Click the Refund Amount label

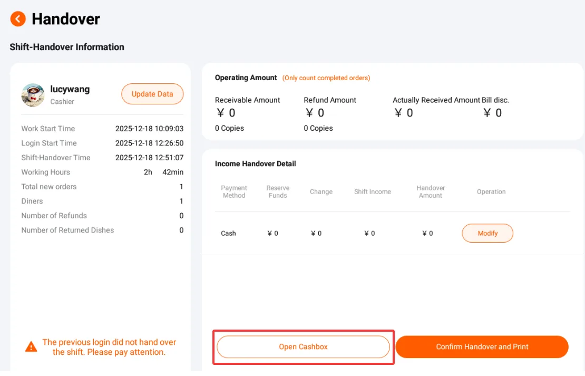pos(330,100)
